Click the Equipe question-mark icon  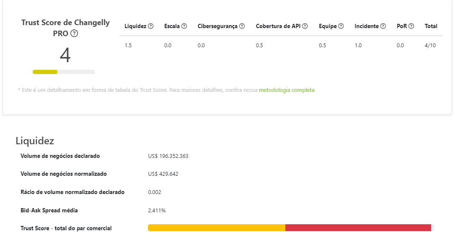click(x=341, y=26)
